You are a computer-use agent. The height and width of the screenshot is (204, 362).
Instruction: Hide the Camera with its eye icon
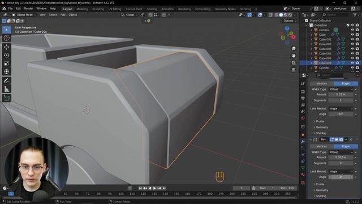coord(352,30)
